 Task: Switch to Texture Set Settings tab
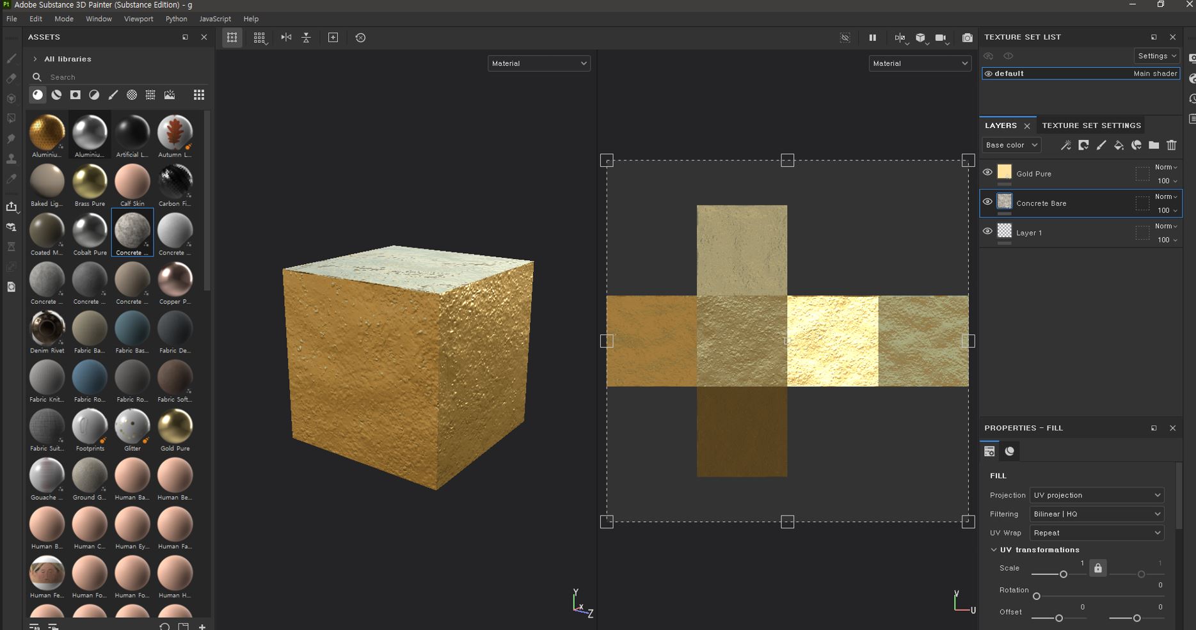[x=1091, y=125]
